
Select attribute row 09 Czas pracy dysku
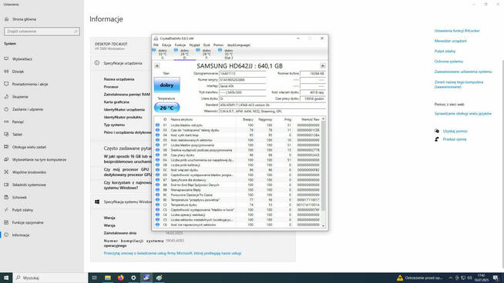click(x=238, y=155)
